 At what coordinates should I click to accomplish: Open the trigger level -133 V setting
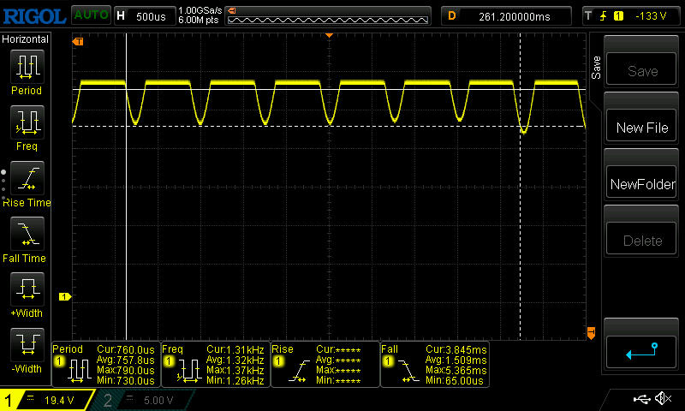[x=631, y=15]
